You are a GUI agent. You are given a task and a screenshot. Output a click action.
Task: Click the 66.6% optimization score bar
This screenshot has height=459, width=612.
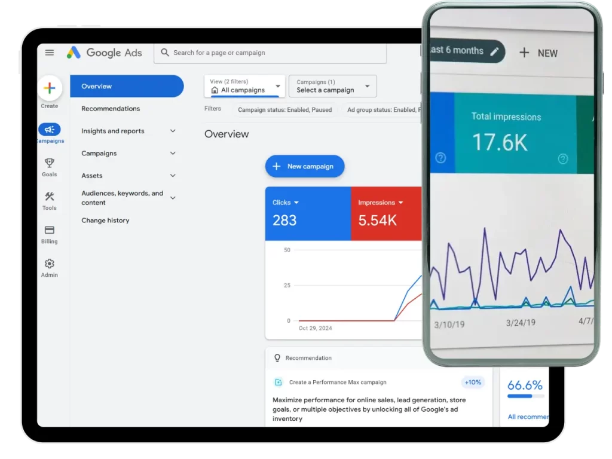pos(526,396)
